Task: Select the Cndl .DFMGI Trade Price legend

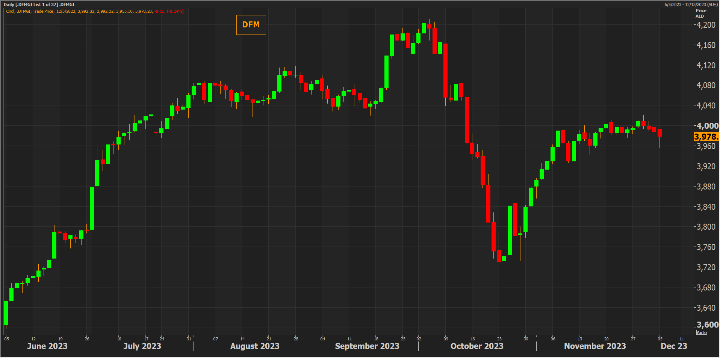Action: [30, 11]
